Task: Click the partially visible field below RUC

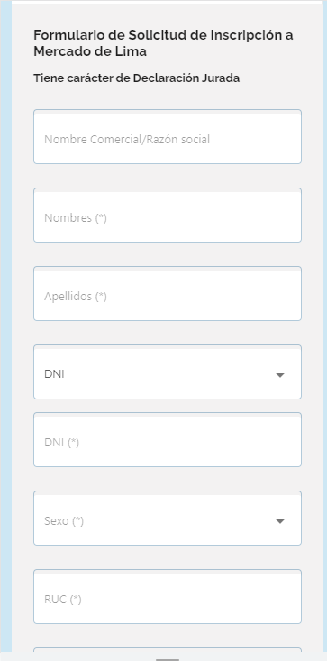Action: point(168,649)
